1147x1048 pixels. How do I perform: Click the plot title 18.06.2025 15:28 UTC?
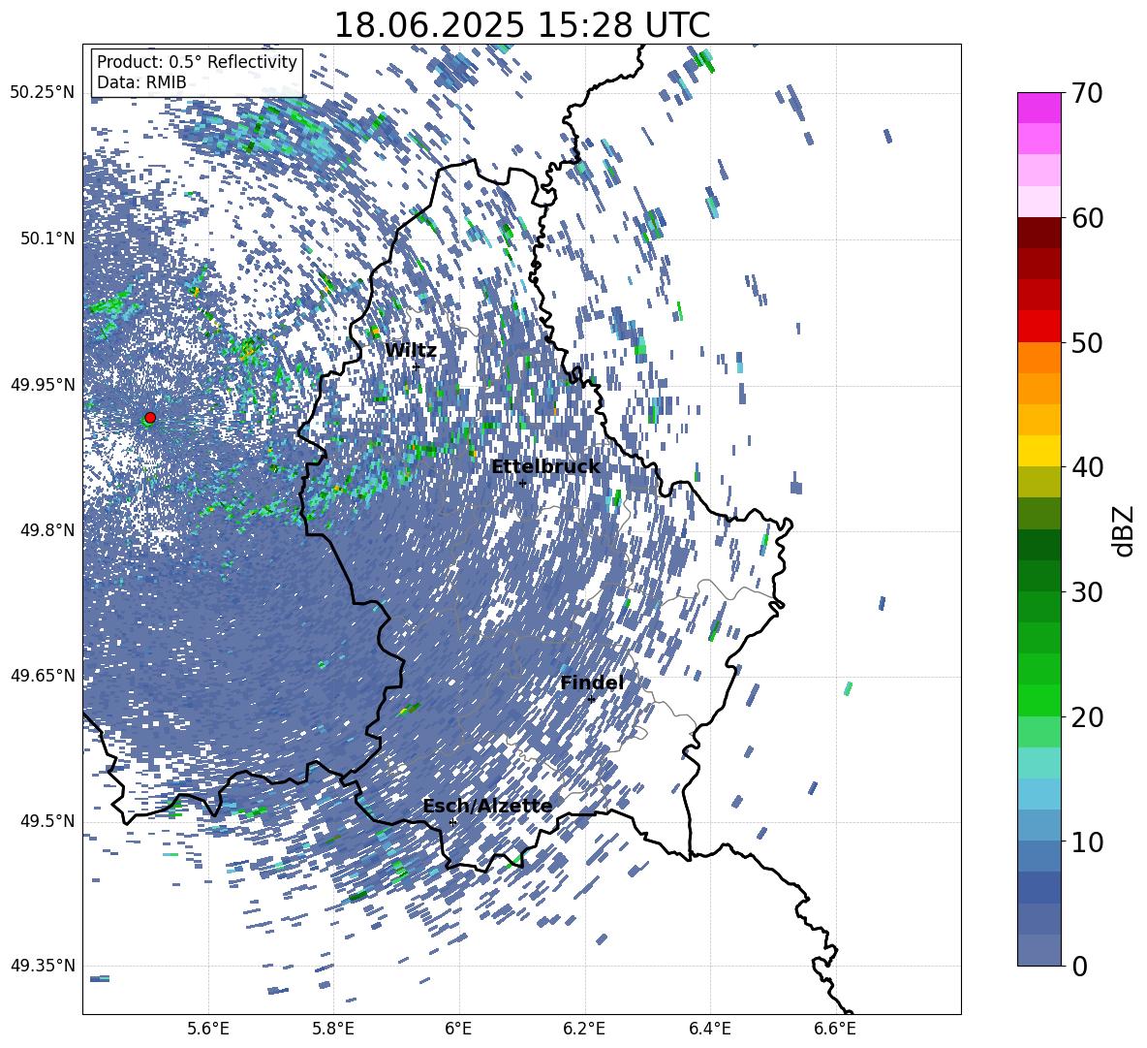click(x=521, y=25)
